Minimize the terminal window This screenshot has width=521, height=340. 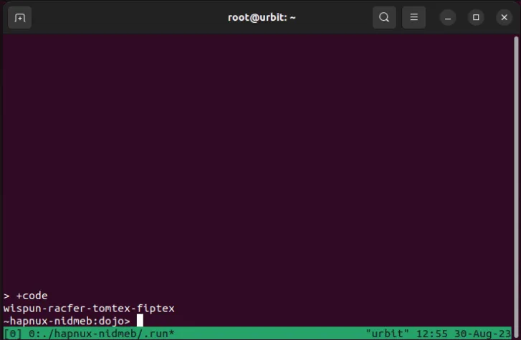(447, 17)
